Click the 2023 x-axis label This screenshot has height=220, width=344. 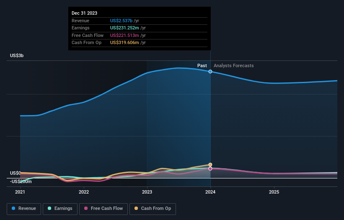(147, 192)
